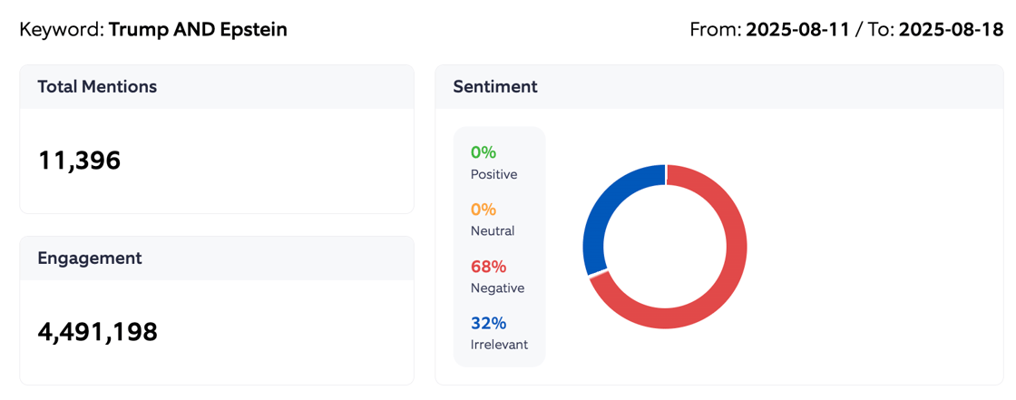Click the From date 2025-08-11
1016x400 pixels.
(797, 30)
